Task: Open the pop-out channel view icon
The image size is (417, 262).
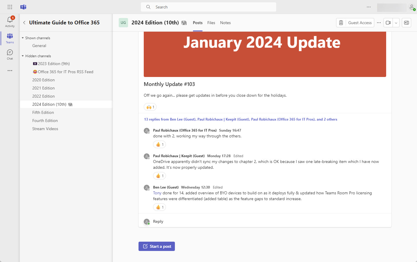Action: (406, 22)
